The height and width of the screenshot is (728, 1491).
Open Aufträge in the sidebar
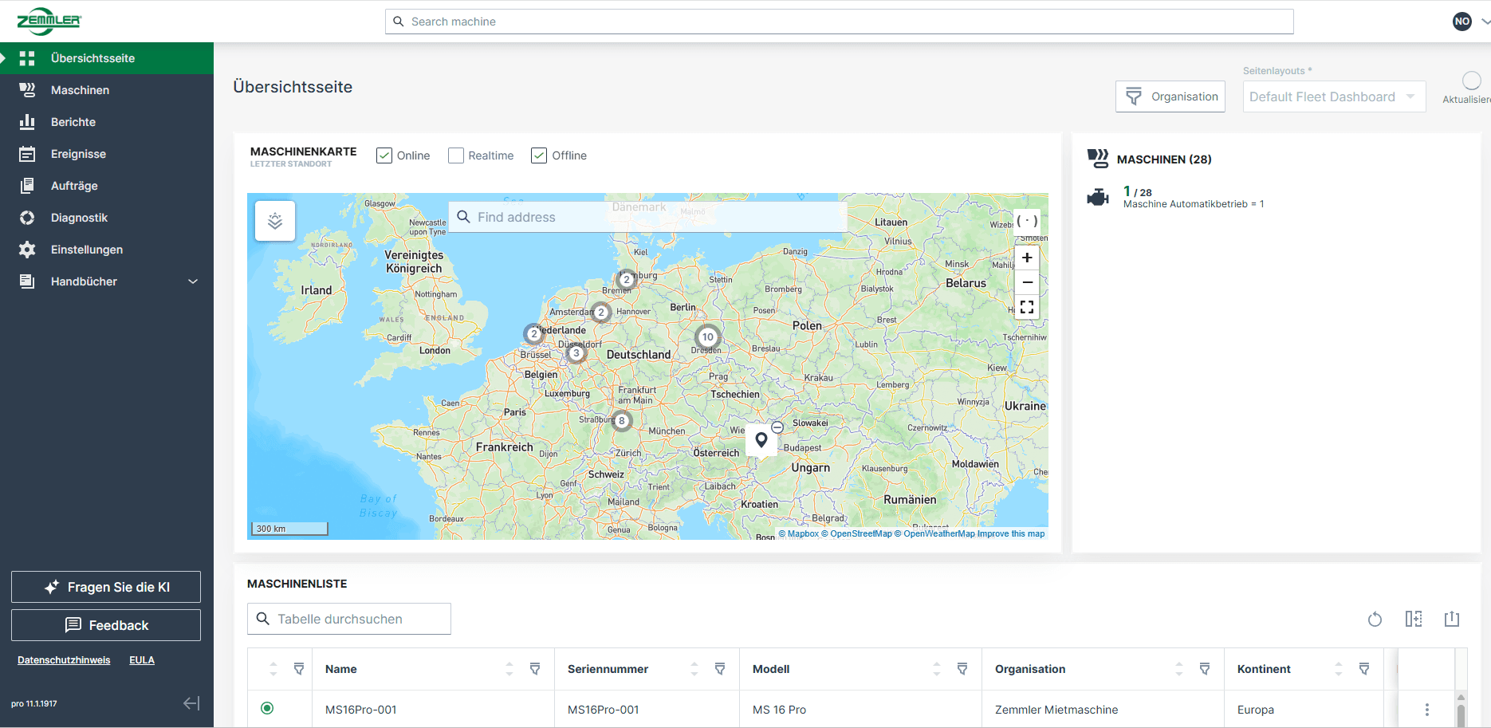coord(107,186)
